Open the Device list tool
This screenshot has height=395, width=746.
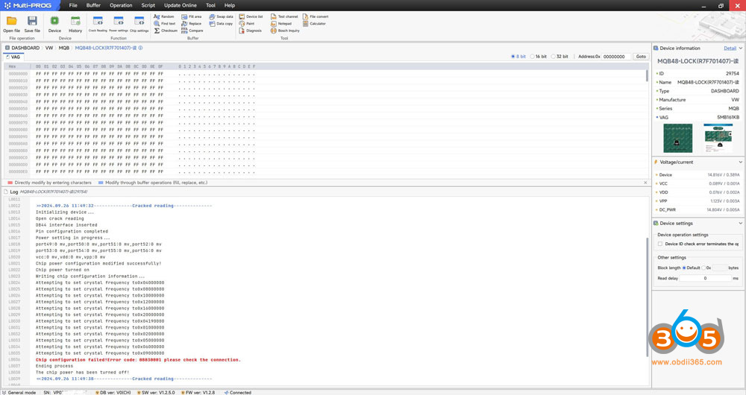pyautogui.click(x=251, y=16)
